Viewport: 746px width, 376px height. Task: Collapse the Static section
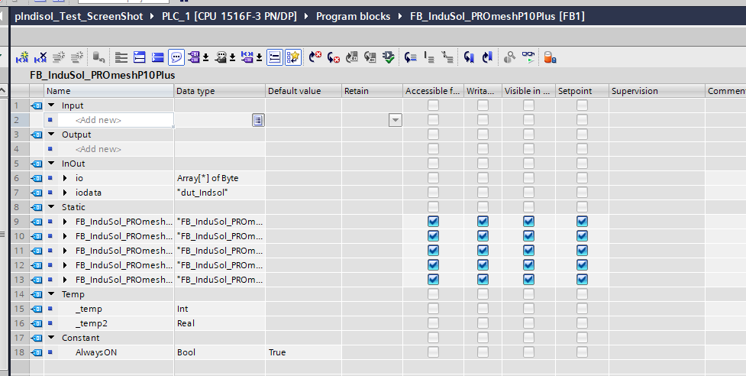click(51, 207)
